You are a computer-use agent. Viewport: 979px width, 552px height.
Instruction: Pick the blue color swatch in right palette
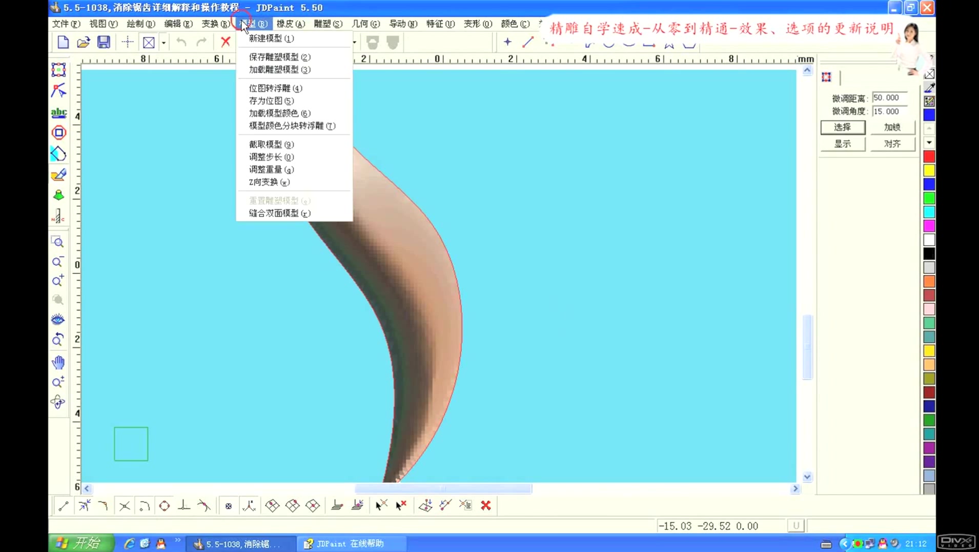pyautogui.click(x=929, y=115)
